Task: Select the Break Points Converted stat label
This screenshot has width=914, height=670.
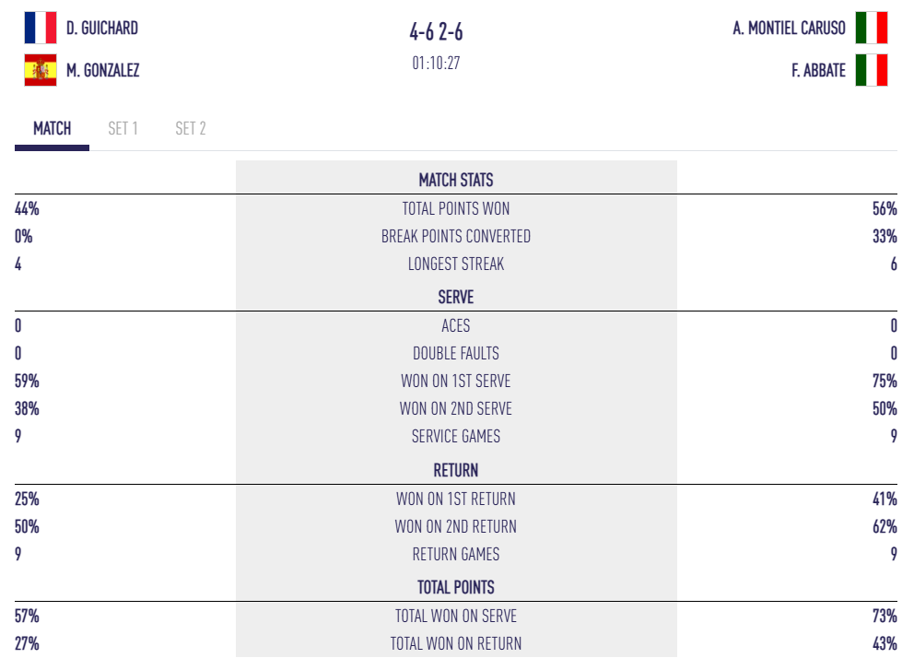Action: coord(456,237)
